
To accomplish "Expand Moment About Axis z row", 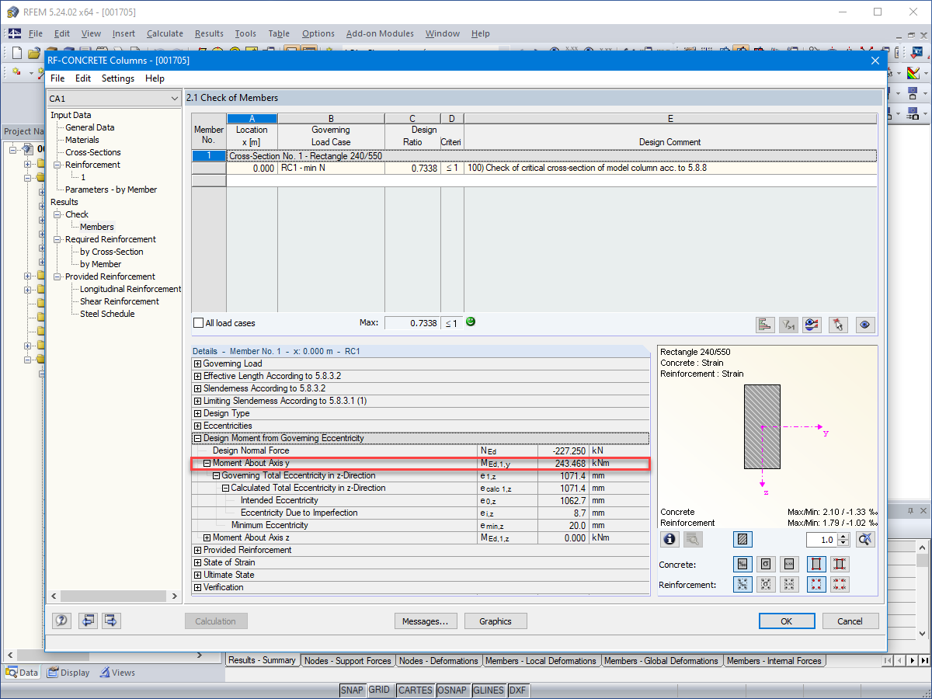I will tap(207, 537).
